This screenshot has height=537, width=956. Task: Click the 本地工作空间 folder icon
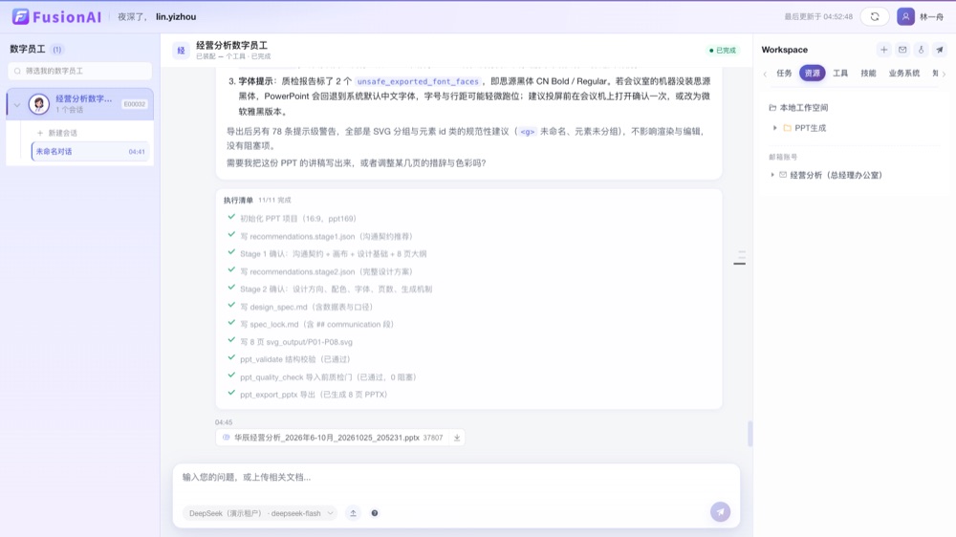pyautogui.click(x=772, y=108)
